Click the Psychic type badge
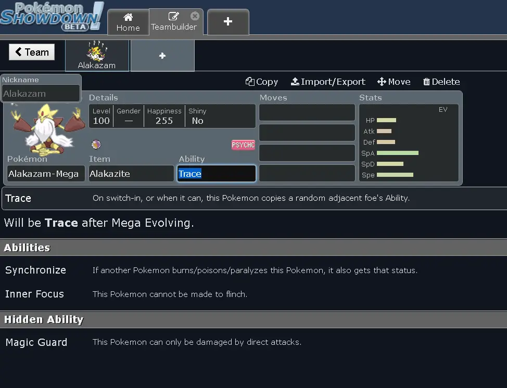 point(243,145)
